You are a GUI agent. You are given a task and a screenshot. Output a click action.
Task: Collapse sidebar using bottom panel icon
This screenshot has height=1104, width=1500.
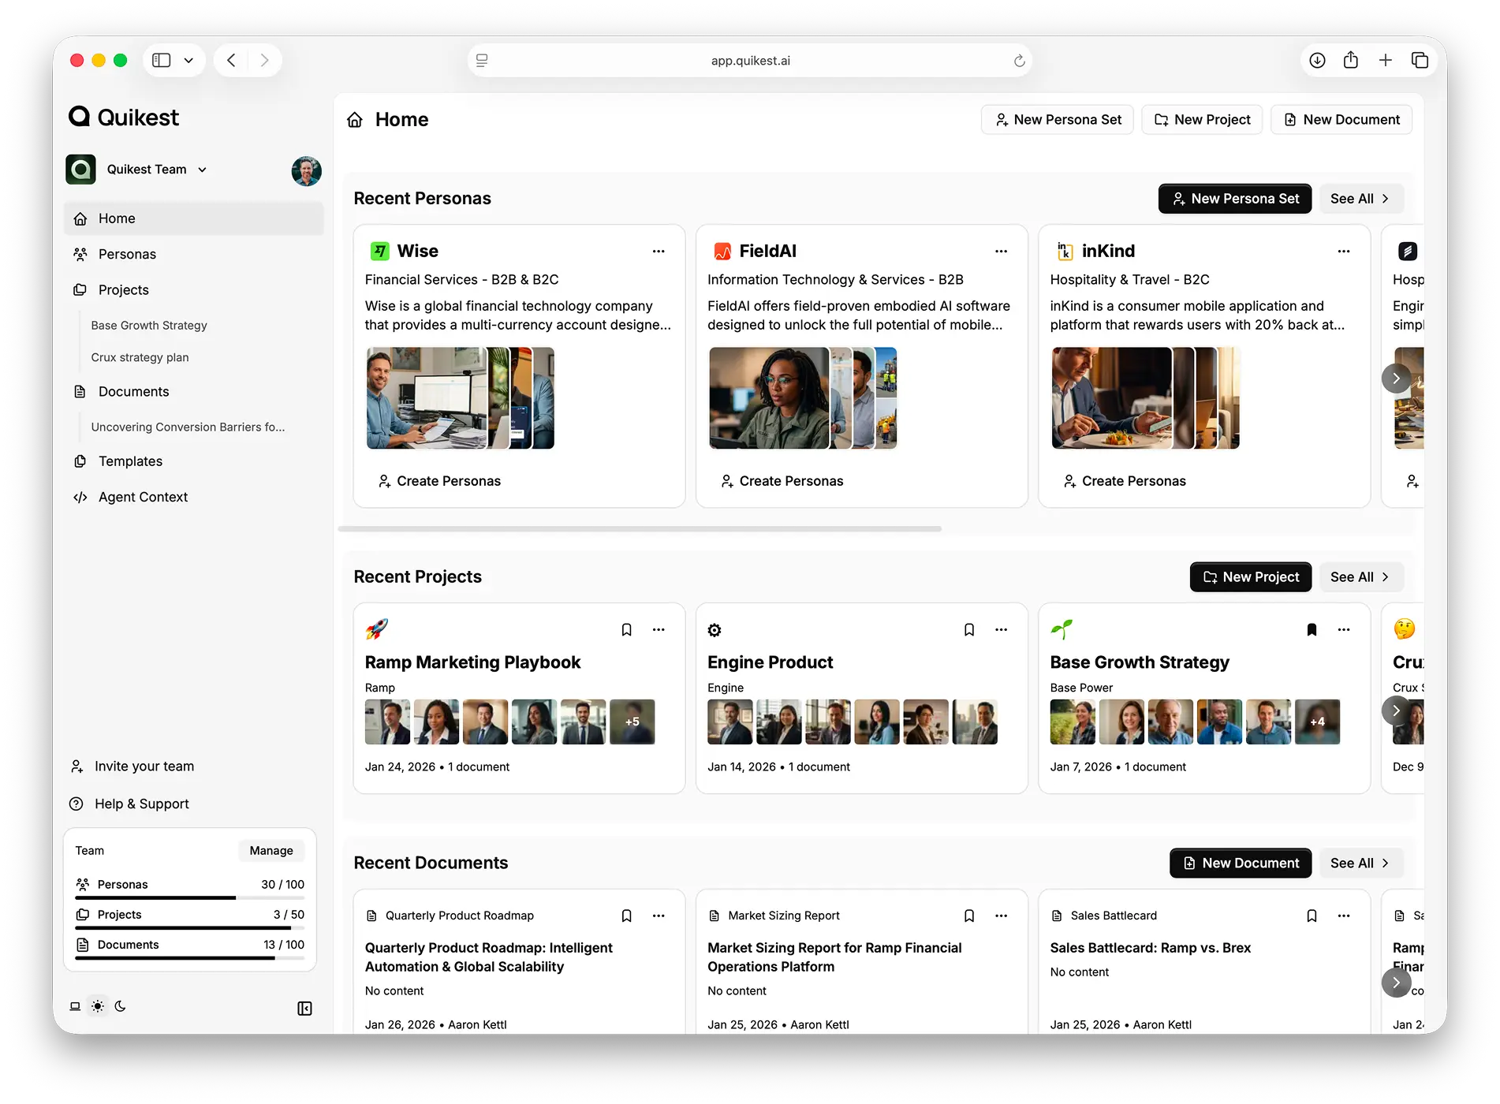tap(304, 1009)
